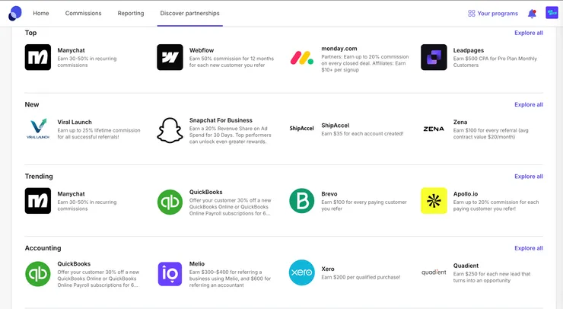This screenshot has height=309, width=563.
Task: Select the Snapchat ghost icon
Action: [x=170, y=129]
